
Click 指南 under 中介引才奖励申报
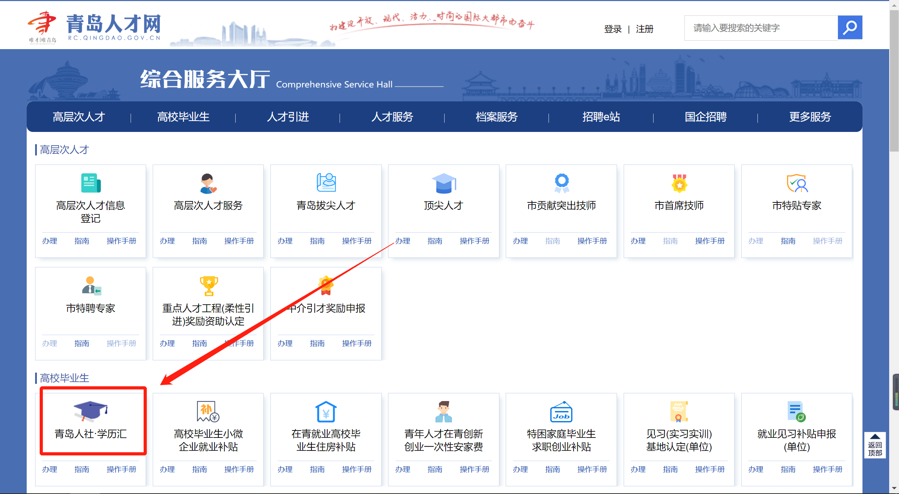point(317,343)
